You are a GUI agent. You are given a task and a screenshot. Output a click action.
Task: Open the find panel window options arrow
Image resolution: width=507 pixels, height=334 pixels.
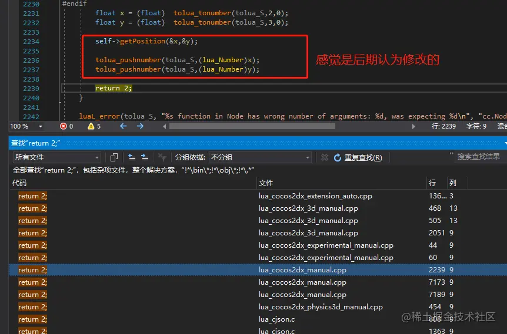point(505,143)
